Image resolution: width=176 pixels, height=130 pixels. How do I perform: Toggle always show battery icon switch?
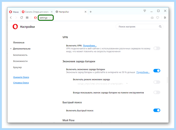(x=157, y=92)
